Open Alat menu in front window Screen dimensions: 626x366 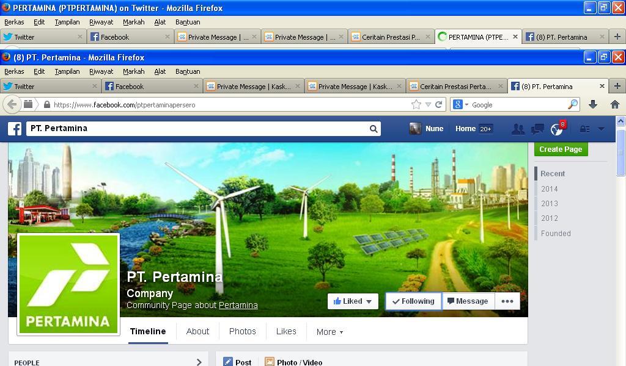coord(160,71)
